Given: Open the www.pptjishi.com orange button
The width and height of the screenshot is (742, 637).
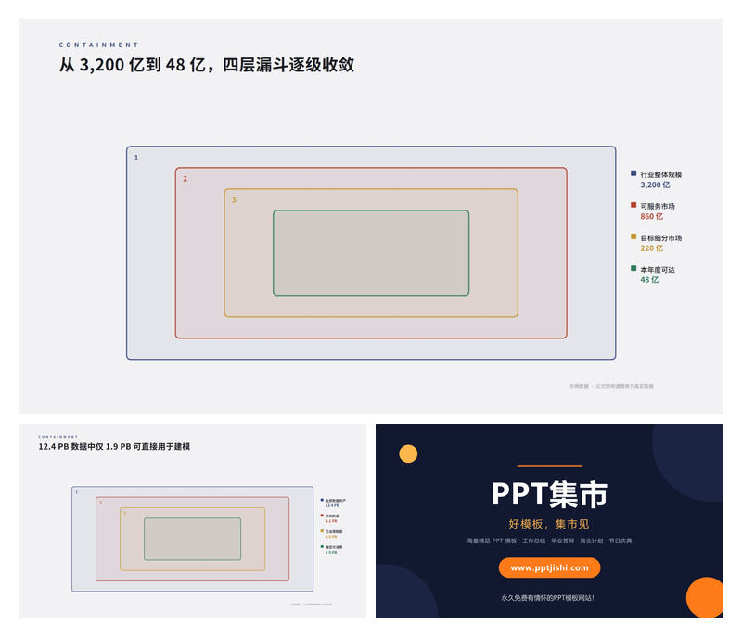Looking at the screenshot, I should 549,567.
